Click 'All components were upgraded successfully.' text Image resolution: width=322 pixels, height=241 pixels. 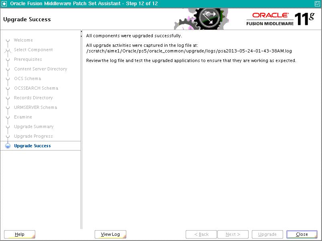(134, 36)
